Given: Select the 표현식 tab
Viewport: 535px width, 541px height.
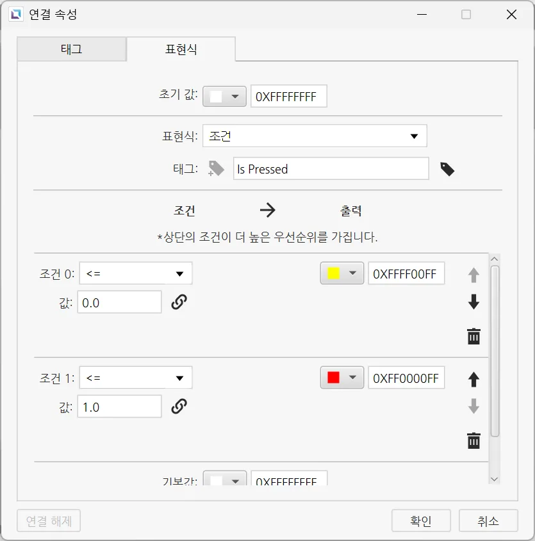Looking at the screenshot, I should click(181, 49).
